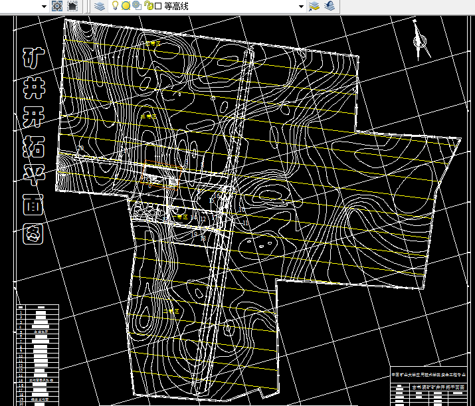Screen dimensions: 475x406
Task: Click the number 16 label in drawing
Action: coord(217,196)
